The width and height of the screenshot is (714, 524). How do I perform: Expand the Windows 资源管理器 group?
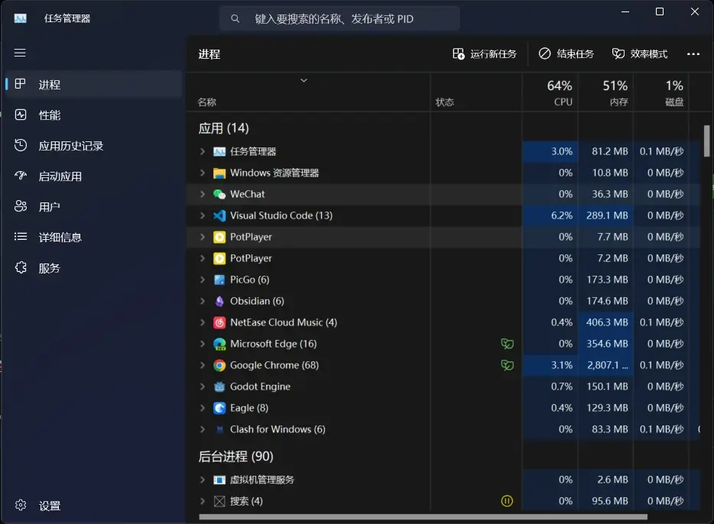[203, 173]
